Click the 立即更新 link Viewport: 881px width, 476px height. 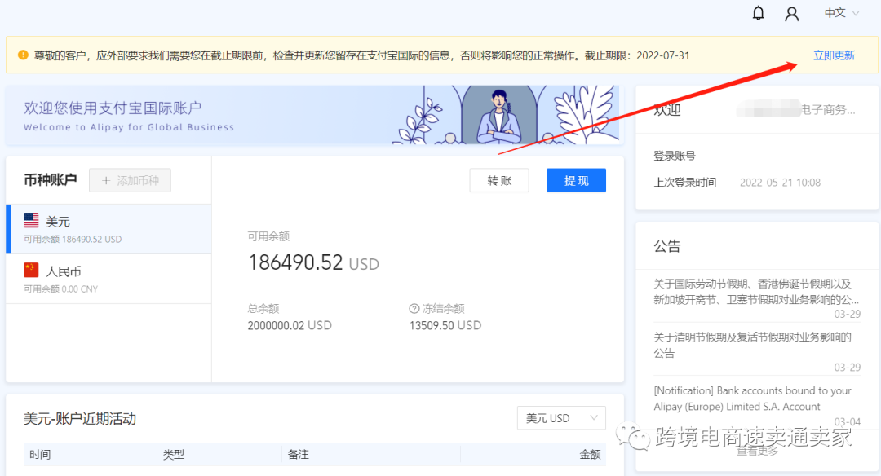tap(835, 55)
